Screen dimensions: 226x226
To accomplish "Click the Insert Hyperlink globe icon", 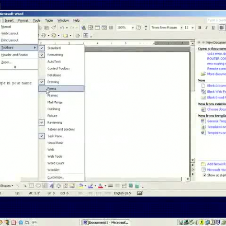I will pos(84,28).
